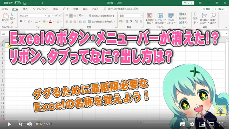Increase font size with large A
The width and height of the screenshot is (229, 129).
[x=56, y=15]
